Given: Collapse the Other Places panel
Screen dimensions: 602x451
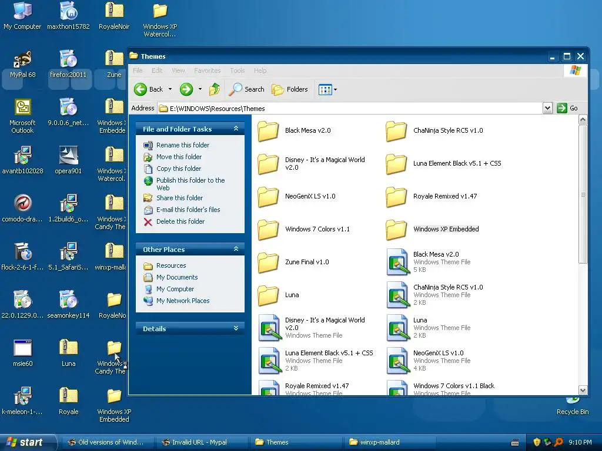Looking at the screenshot, I should 236,249.
